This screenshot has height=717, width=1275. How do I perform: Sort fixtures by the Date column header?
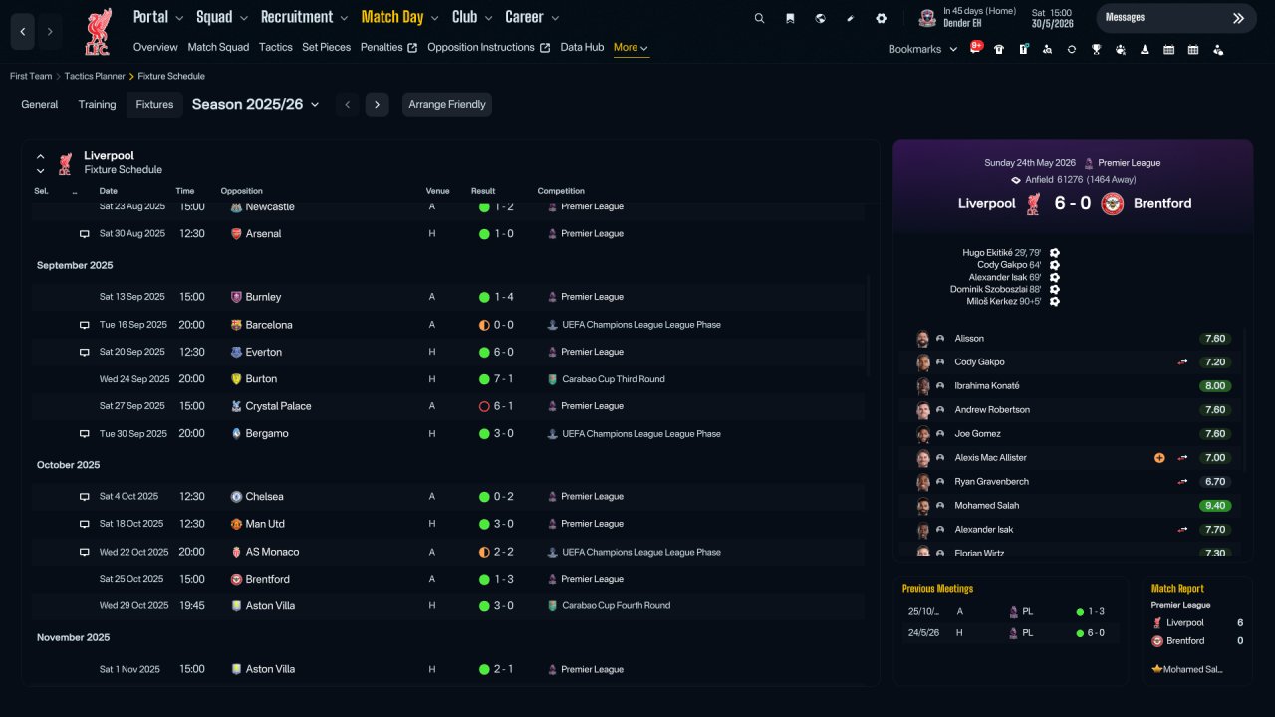point(109,191)
